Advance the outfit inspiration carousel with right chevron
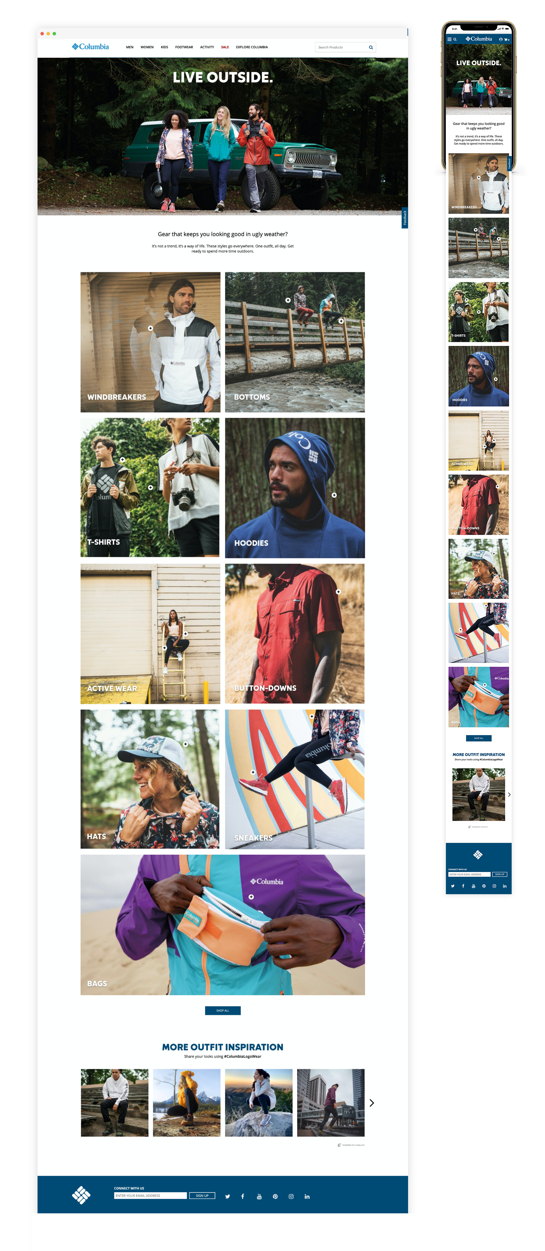This screenshot has width=545, height=1251. [x=372, y=1103]
